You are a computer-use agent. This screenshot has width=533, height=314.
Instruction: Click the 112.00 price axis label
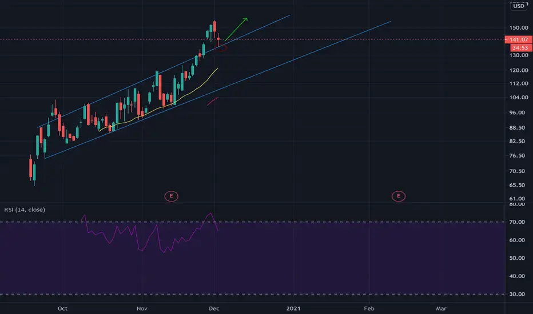point(518,83)
